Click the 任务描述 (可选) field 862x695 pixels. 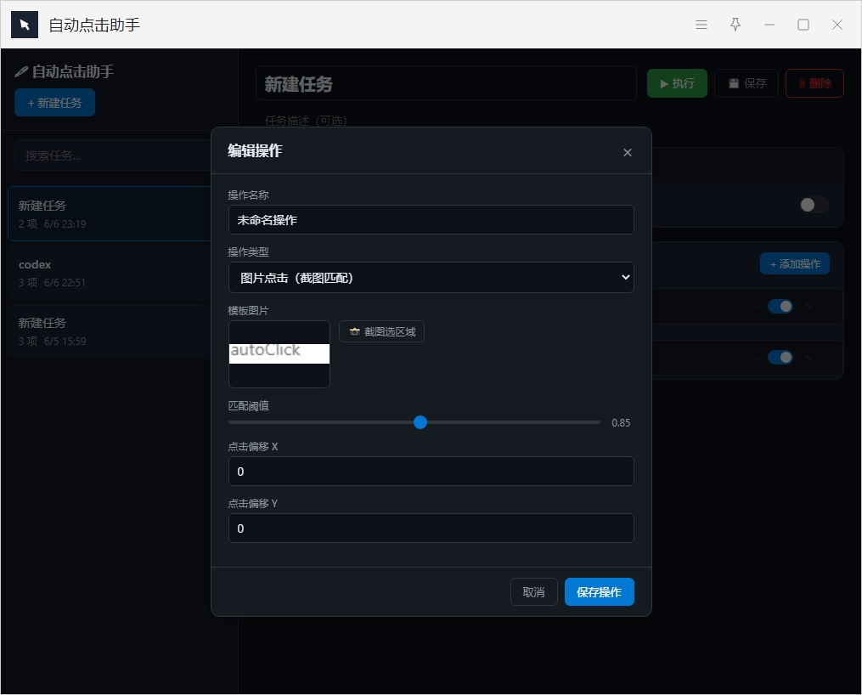(x=306, y=121)
